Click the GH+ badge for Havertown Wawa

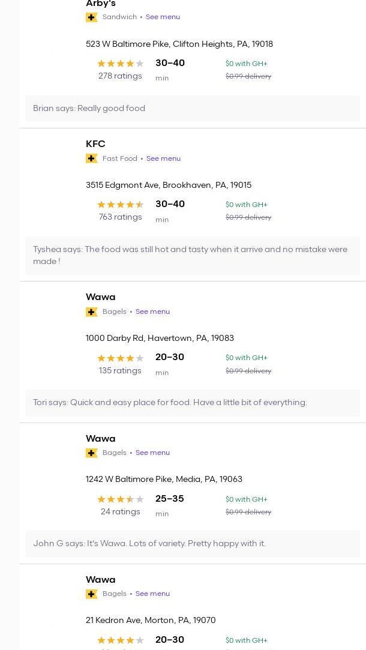92,311
